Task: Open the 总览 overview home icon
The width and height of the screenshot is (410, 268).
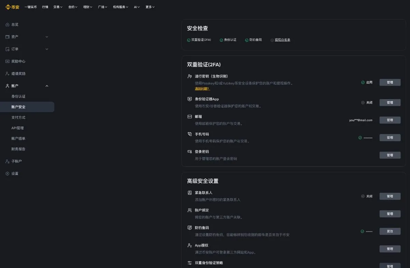Action: pyautogui.click(x=8, y=25)
